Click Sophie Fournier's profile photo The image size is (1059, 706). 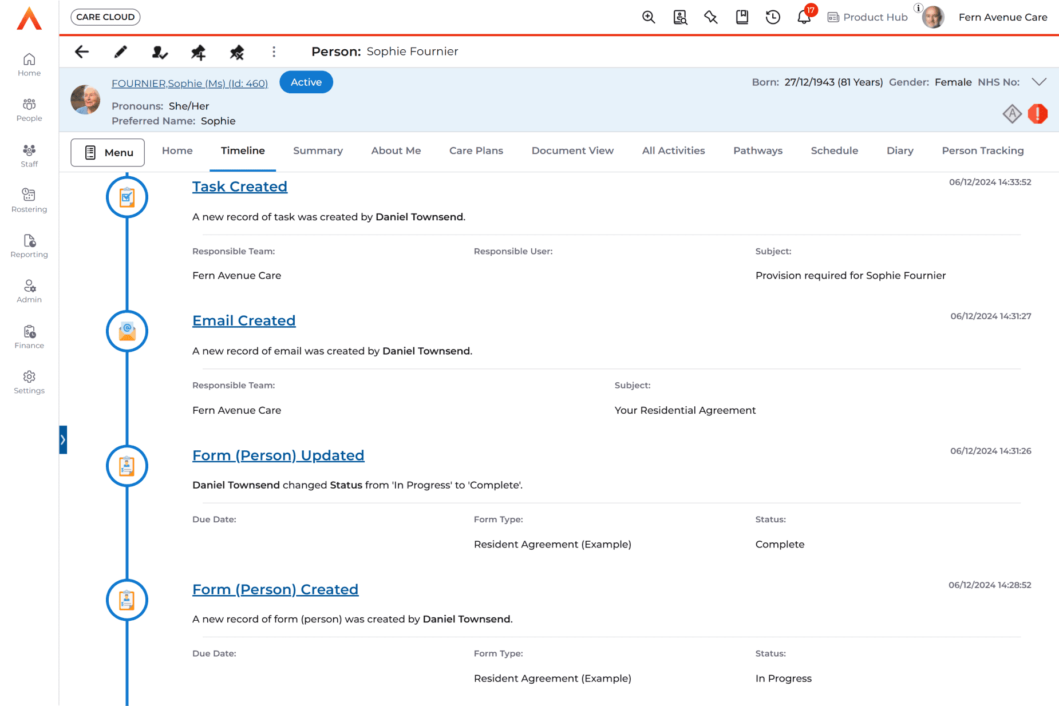[85, 100]
